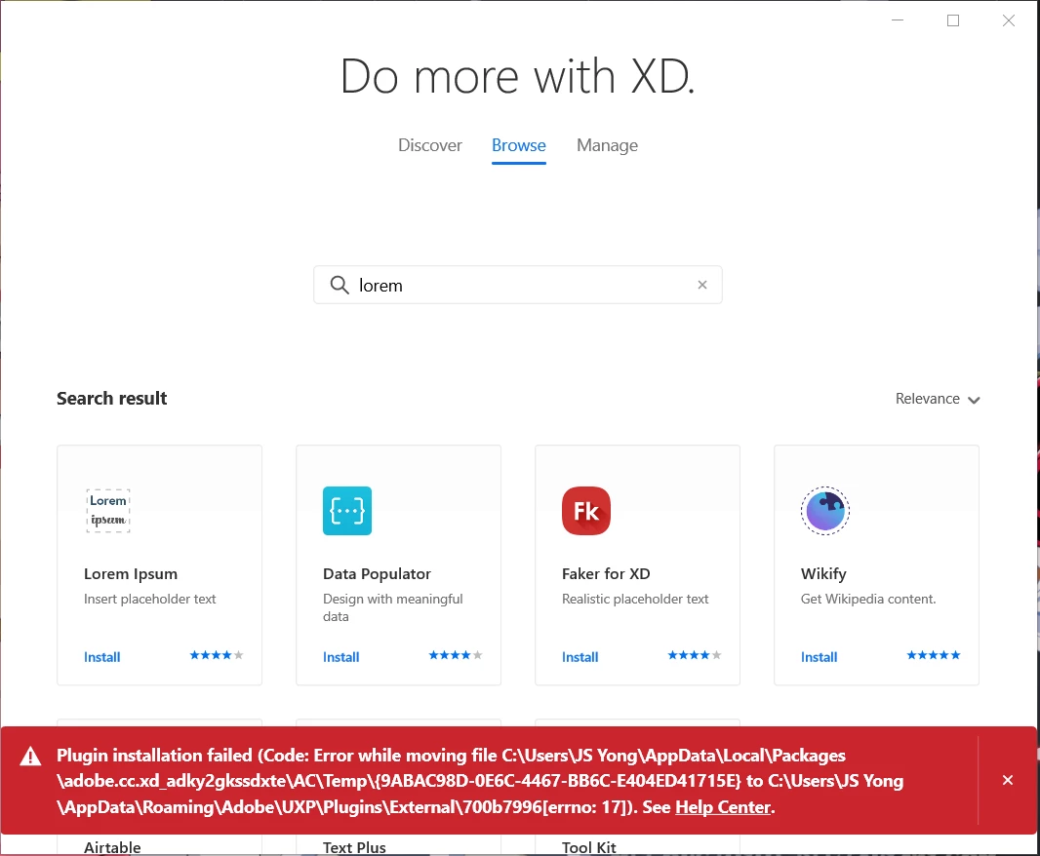The height and width of the screenshot is (856, 1040).
Task: Open the Data Populator plugin icon
Action: click(x=347, y=511)
